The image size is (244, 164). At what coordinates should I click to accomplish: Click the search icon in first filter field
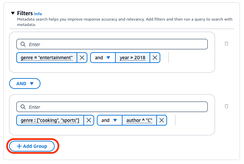(23, 44)
